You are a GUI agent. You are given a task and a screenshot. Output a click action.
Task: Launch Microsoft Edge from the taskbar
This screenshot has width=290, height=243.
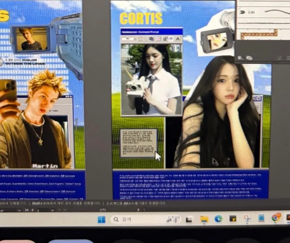(218, 219)
